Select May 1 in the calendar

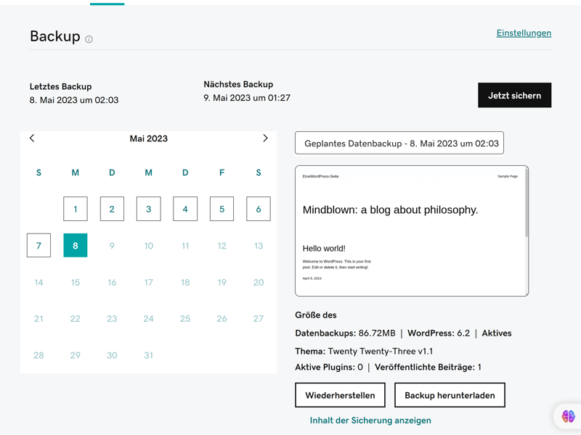pyautogui.click(x=76, y=209)
